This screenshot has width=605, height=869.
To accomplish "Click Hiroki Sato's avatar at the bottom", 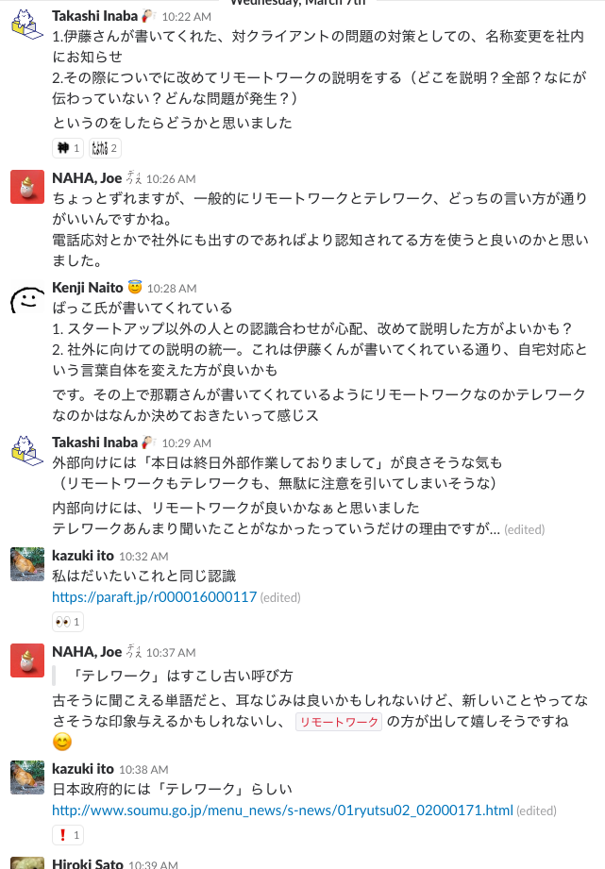I will coord(27,863).
